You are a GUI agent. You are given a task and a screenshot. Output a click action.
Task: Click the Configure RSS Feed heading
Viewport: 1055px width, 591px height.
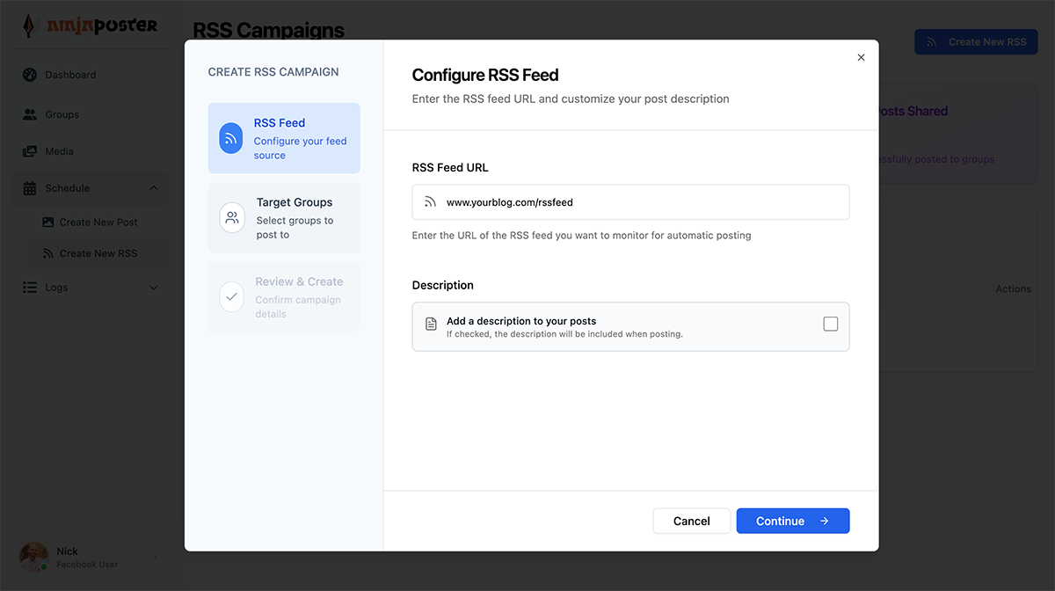pos(485,75)
